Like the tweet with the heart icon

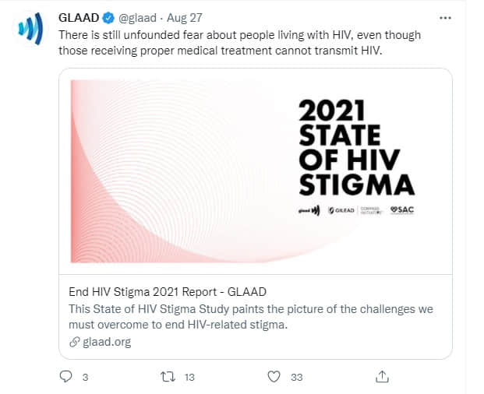pyautogui.click(x=274, y=377)
